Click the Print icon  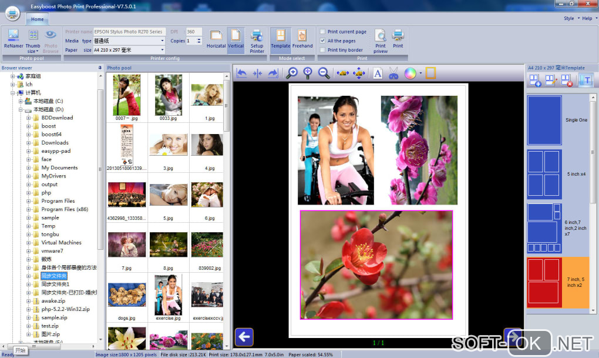398,39
